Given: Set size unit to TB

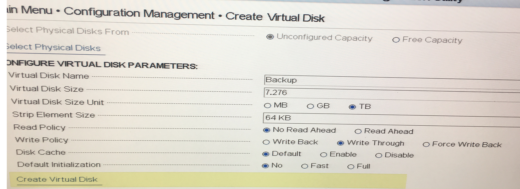Looking at the screenshot, I should [x=352, y=107].
